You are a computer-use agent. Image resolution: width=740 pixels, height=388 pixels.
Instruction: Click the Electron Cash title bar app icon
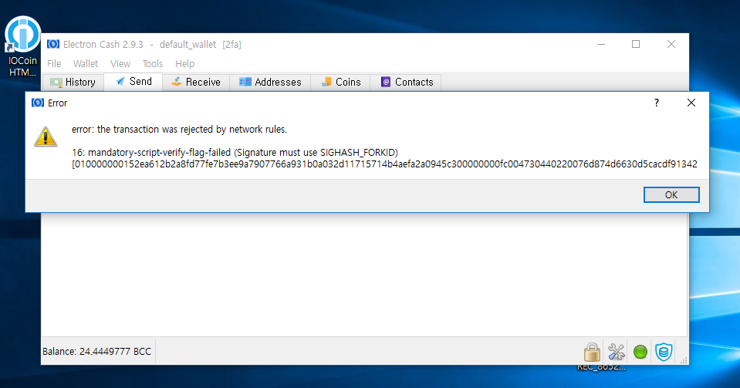[x=52, y=45]
